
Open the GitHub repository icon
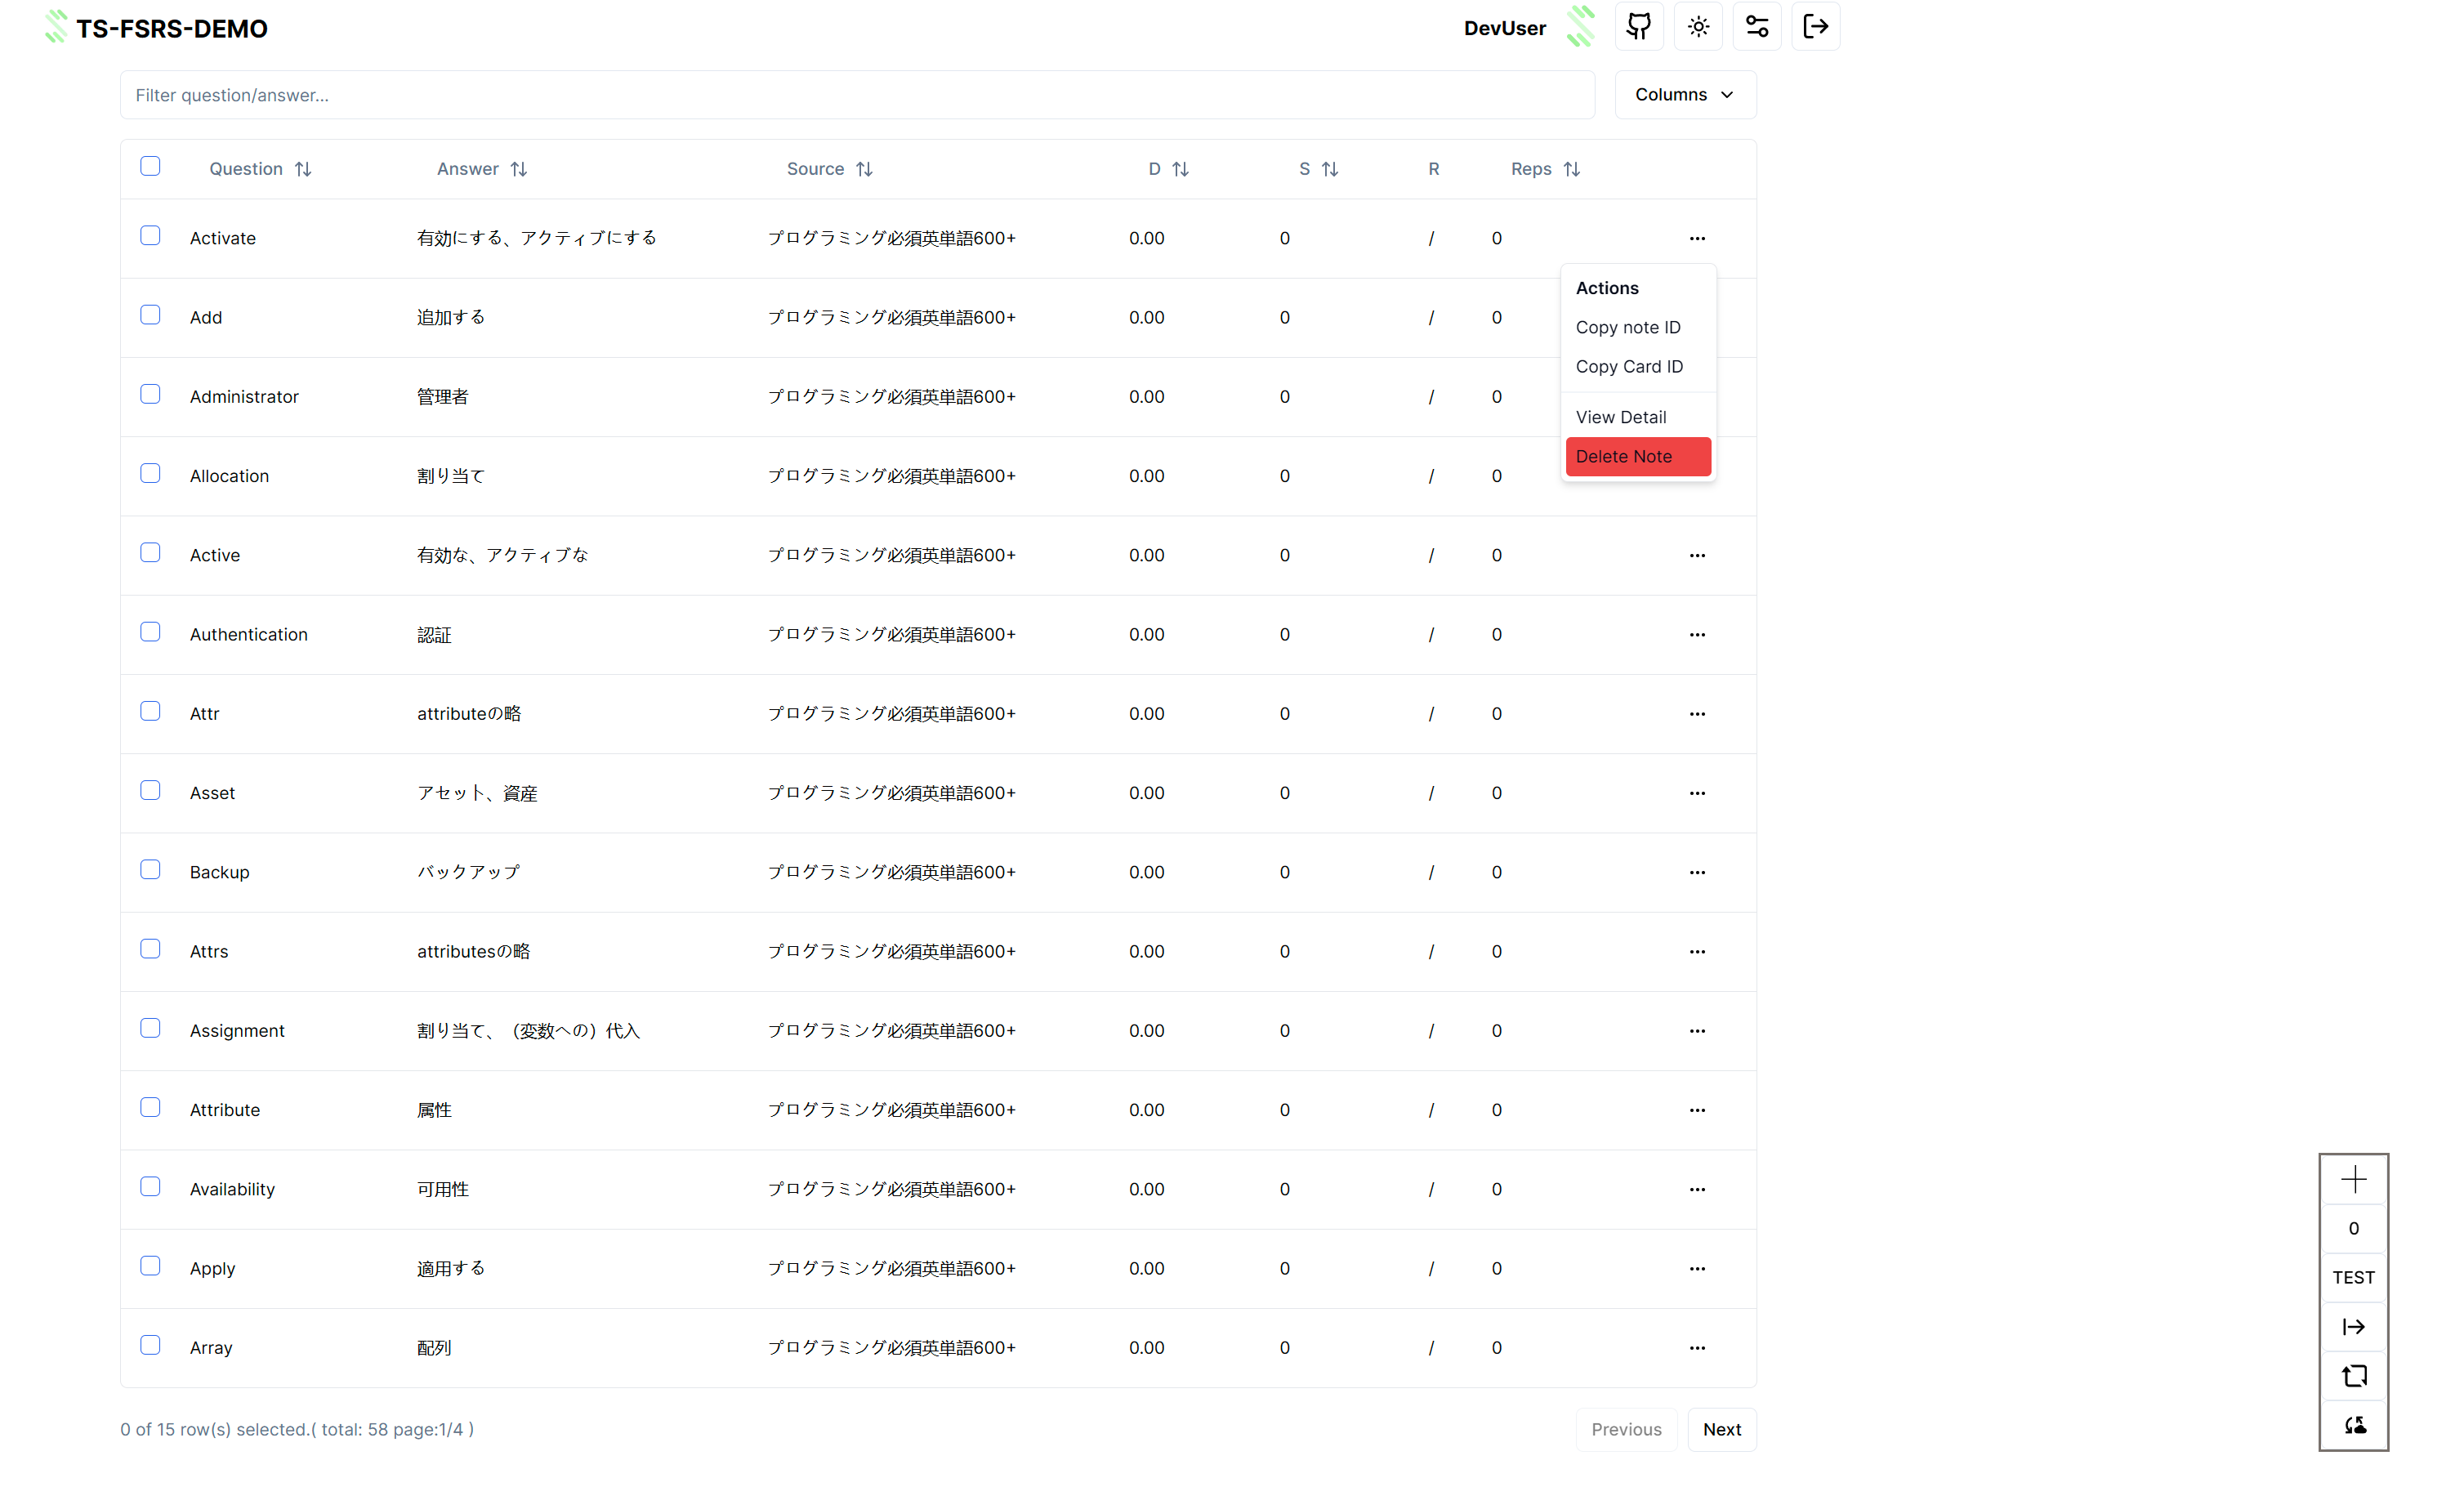(x=1638, y=27)
